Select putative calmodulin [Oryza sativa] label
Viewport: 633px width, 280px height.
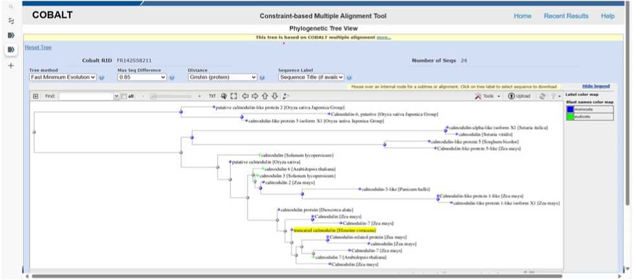pos(266,162)
